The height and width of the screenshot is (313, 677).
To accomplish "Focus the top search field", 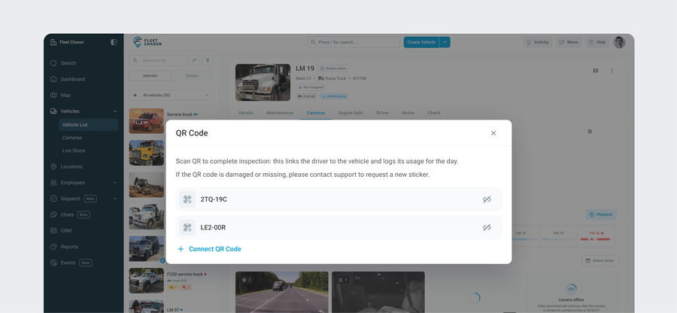I will pos(354,42).
